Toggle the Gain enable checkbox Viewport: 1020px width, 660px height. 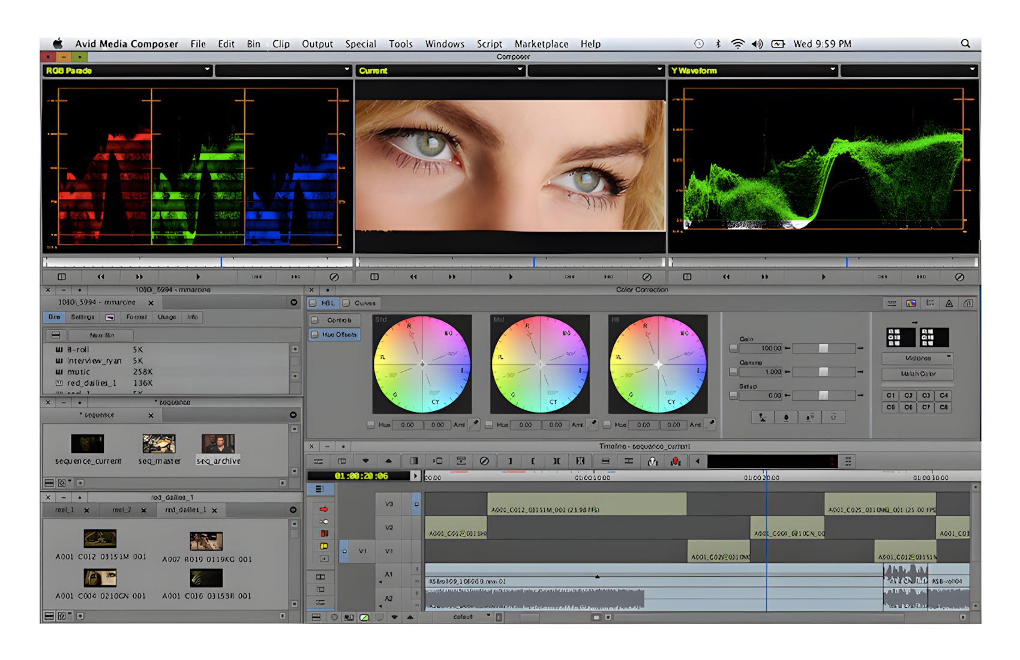[733, 348]
